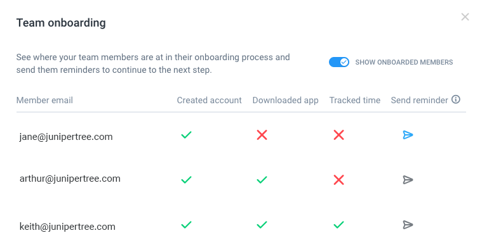Screen dimensions: 482x252
Task: Click arthur's Tracked time red cross
Action: point(338,180)
